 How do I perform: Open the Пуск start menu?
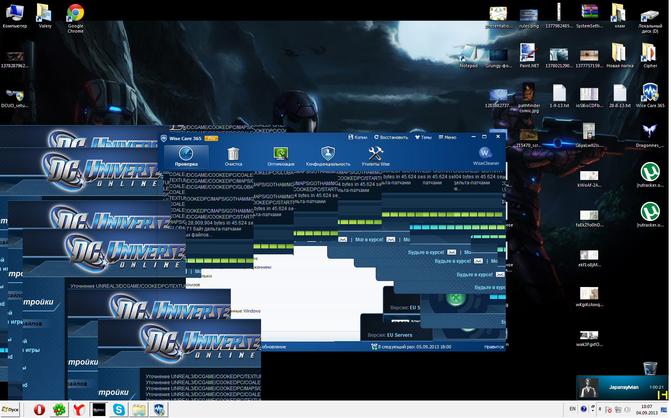pyautogui.click(x=10, y=410)
